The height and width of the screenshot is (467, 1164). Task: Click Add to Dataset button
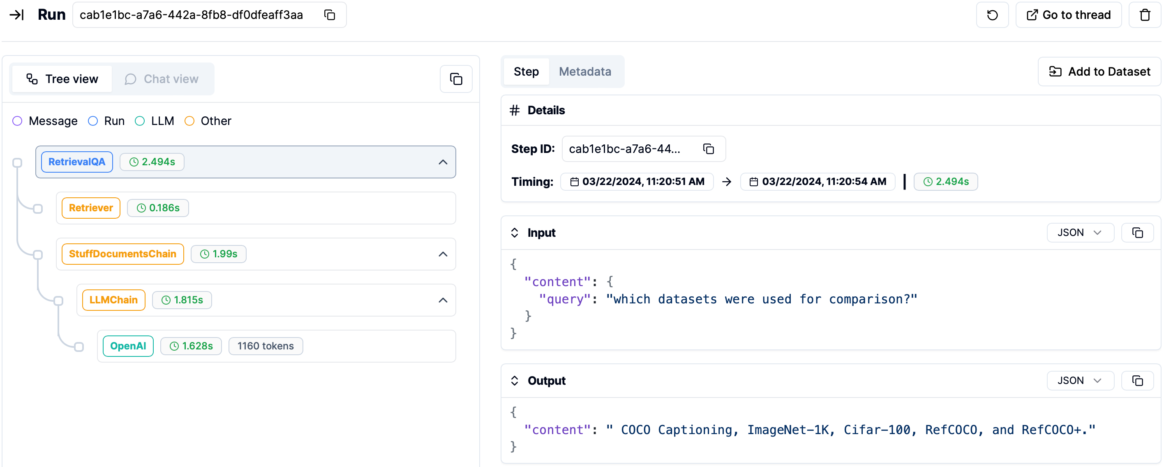point(1099,72)
